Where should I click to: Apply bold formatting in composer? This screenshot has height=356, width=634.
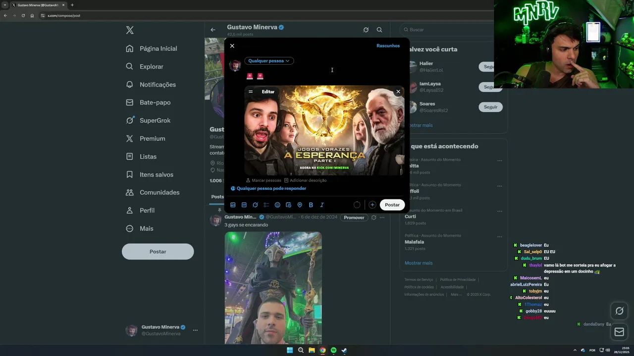pos(311,205)
